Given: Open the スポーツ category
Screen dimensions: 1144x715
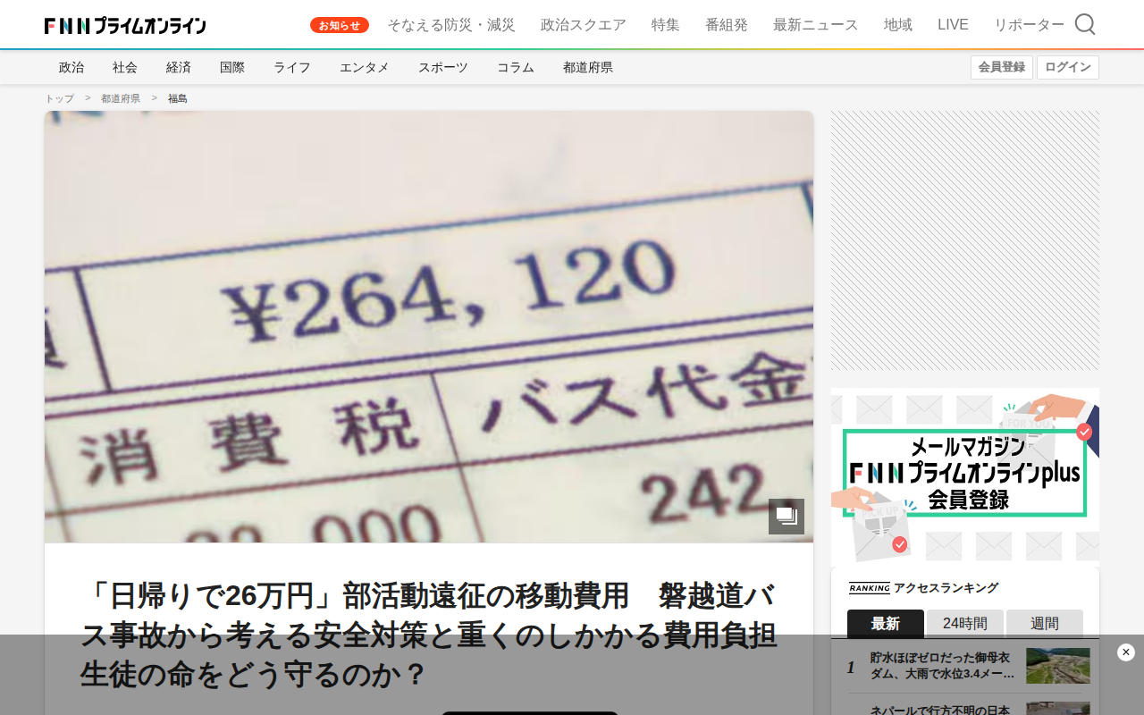Looking at the screenshot, I should [x=443, y=67].
